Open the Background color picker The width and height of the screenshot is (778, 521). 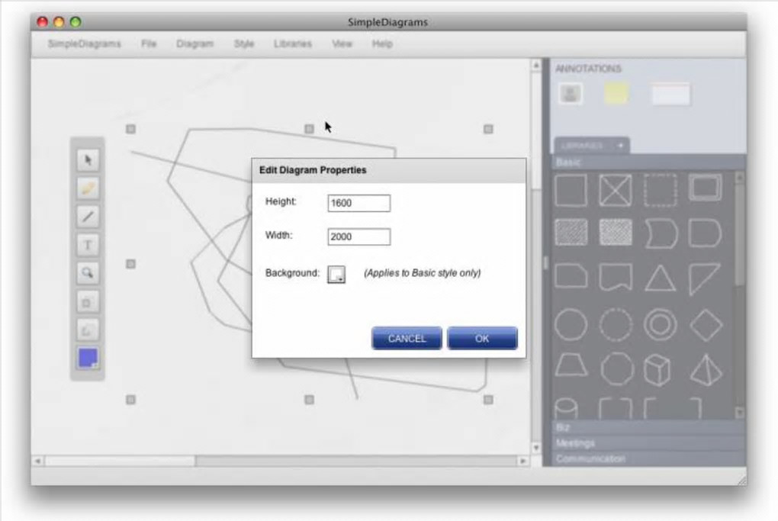point(336,274)
